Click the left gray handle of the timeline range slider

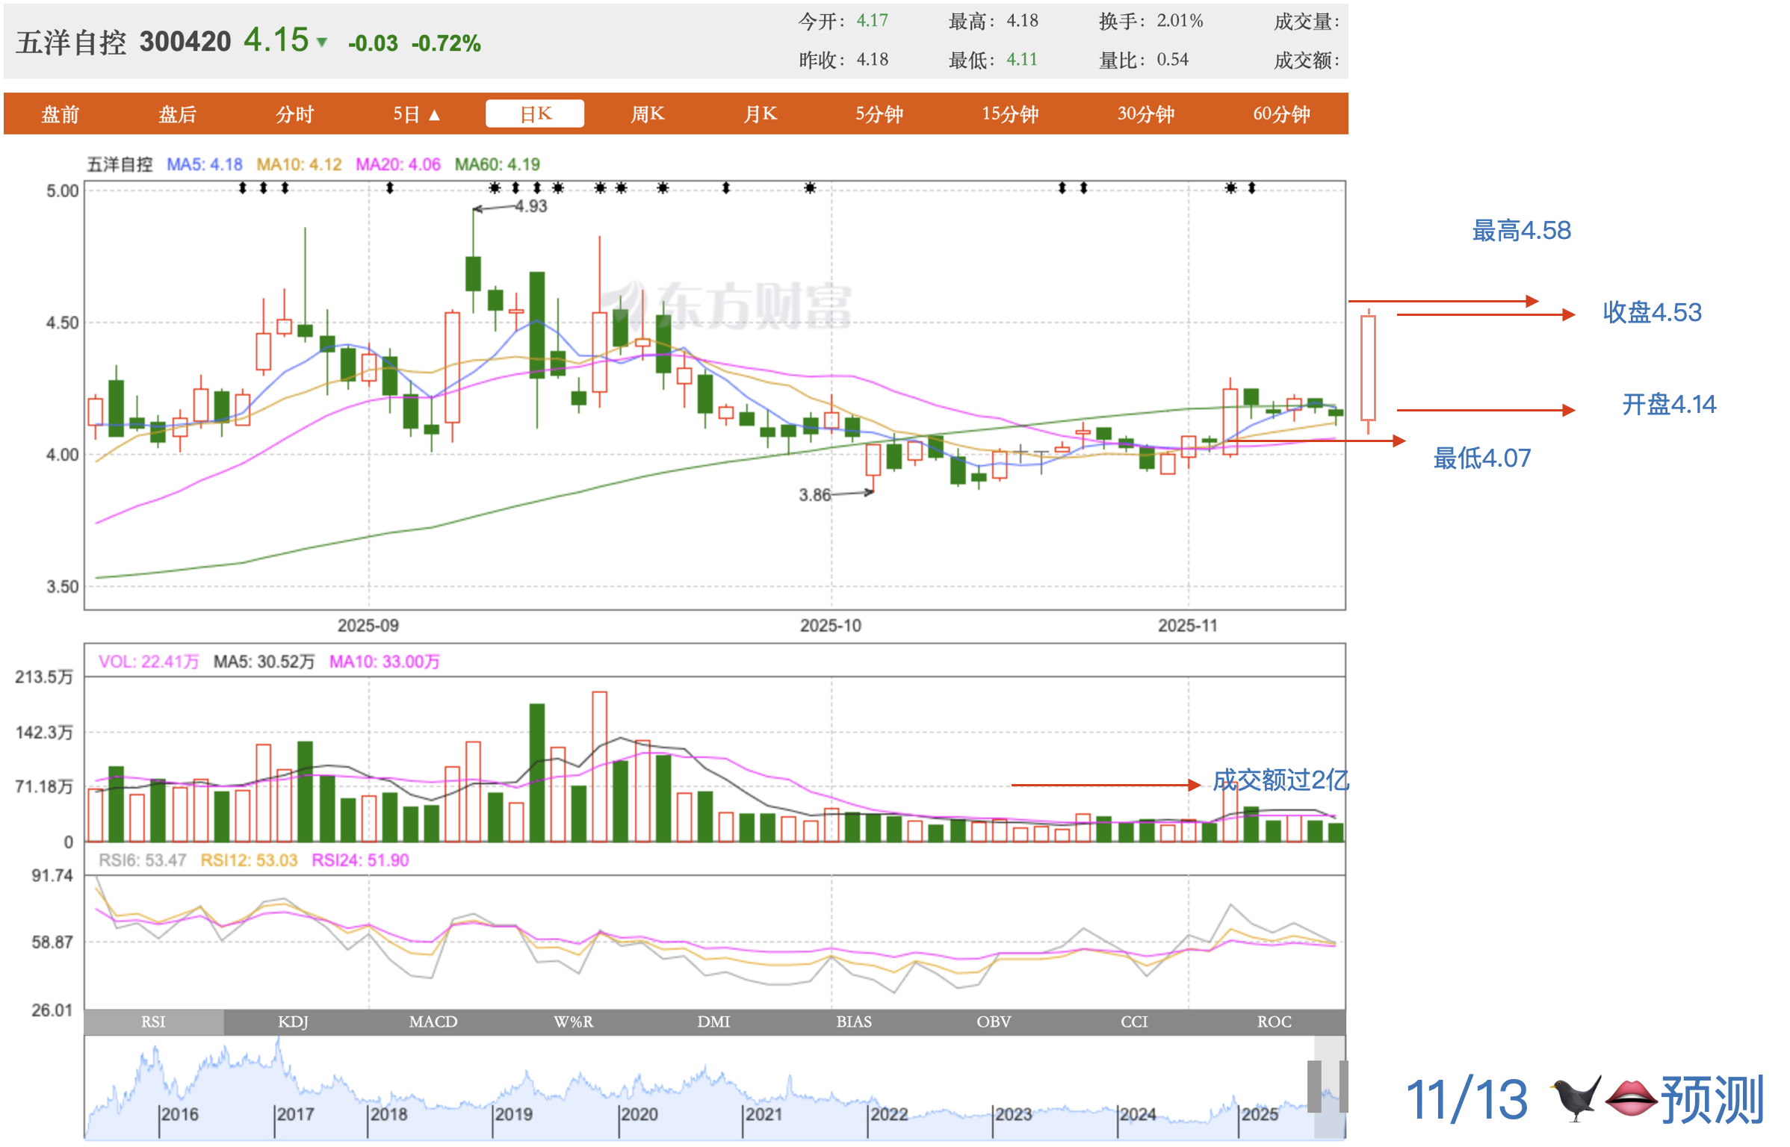(x=1314, y=1086)
